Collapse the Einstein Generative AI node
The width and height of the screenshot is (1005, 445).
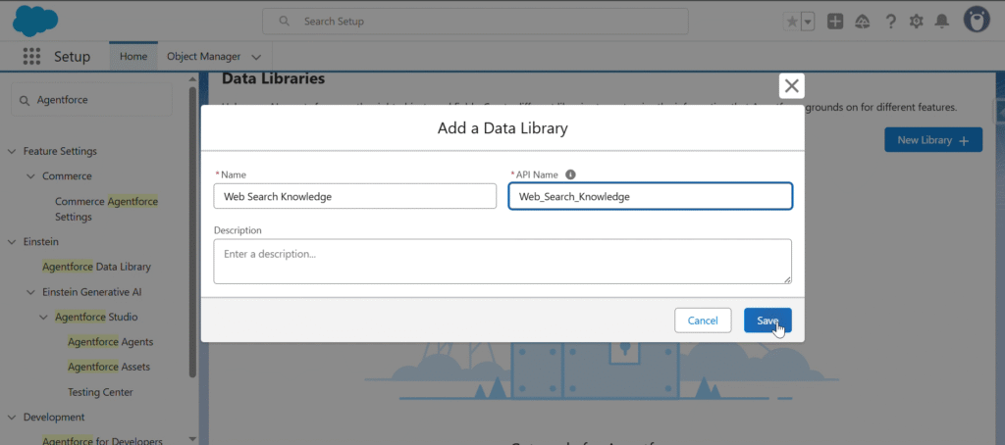tap(30, 292)
